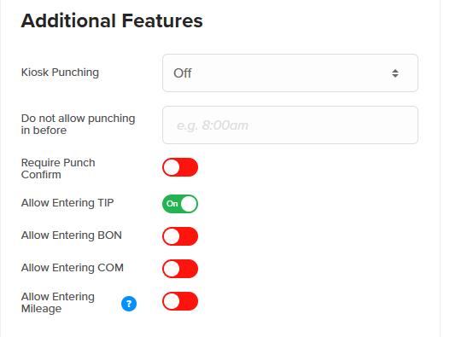The width and height of the screenshot is (456, 337).
Task: Click the Allow Entering Mileage label
Action: pos(58,302)
